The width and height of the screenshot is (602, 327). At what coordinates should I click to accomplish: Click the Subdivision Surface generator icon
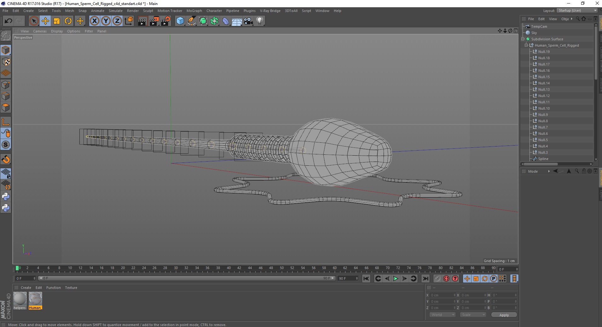coord(203,21)
